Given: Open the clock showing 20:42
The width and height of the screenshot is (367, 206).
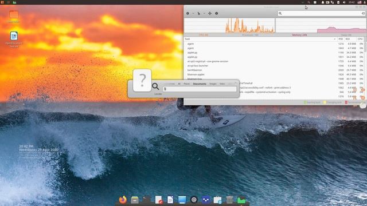Looking at the screenshot, I should pyautogui.click(x=352, y=2).
